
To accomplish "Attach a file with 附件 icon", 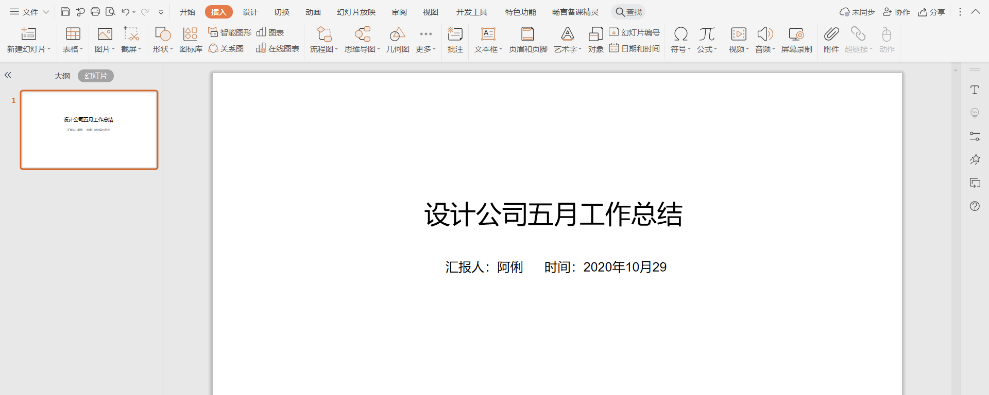I will [x=831, y=40].
